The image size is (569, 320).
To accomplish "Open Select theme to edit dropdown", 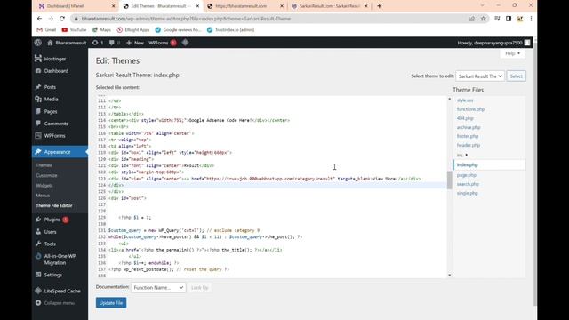I will [x=480, y=76].
